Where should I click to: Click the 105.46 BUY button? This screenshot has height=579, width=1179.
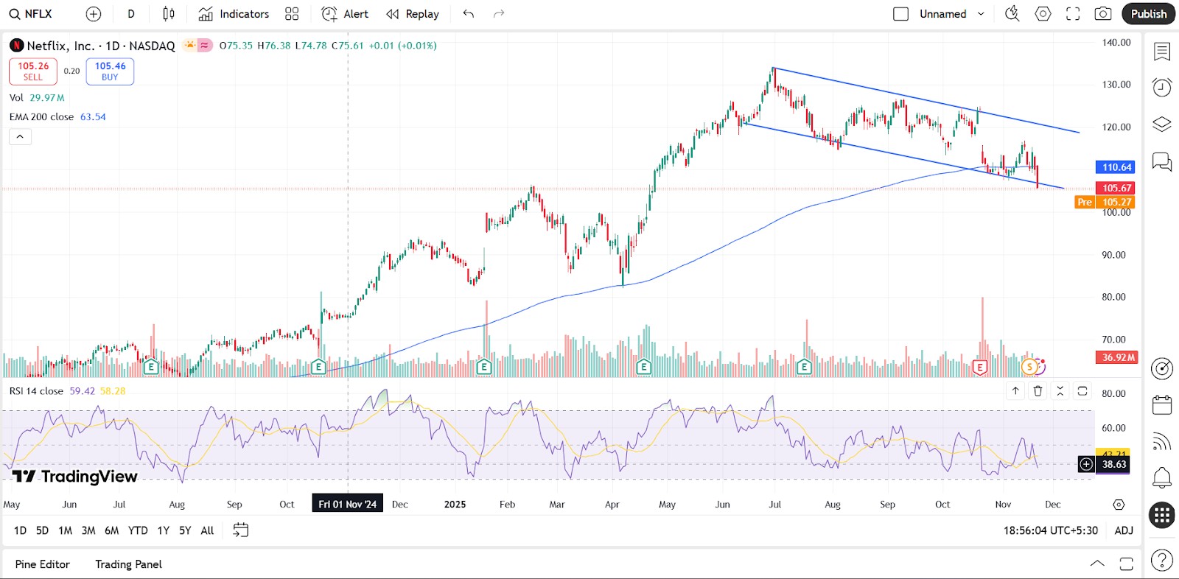tap(110, 71)
